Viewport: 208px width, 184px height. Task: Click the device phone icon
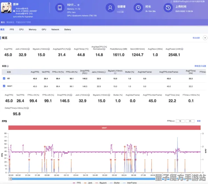pyautogui.click(x=60, y=8)
